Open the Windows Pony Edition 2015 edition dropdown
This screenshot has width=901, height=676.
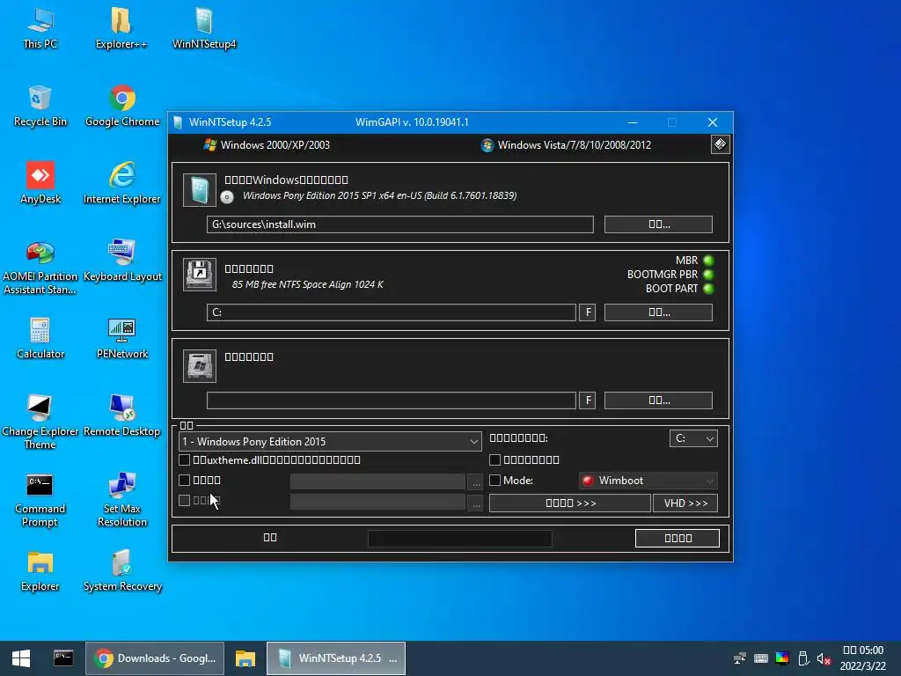tap(330, 442)
